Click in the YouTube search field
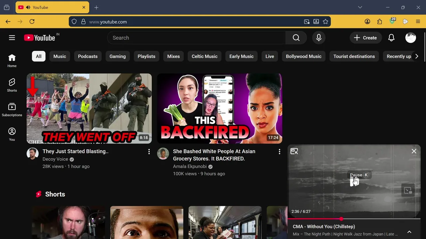 pos(196,38)
